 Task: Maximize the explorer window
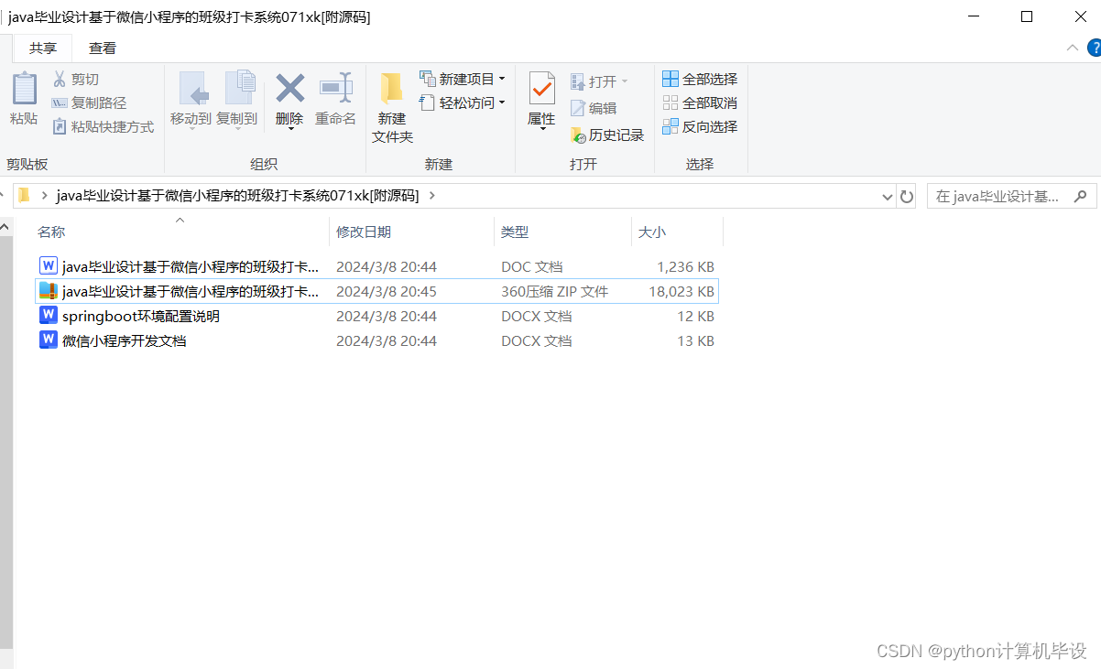pyautogui.click(x=1027, y=16)
